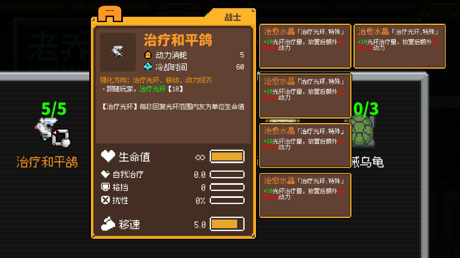Viewport: 460px width, 258px height.
Task: Click the 冷却时间 cooldown crystal icon
Action: click(x=148, y=67)
